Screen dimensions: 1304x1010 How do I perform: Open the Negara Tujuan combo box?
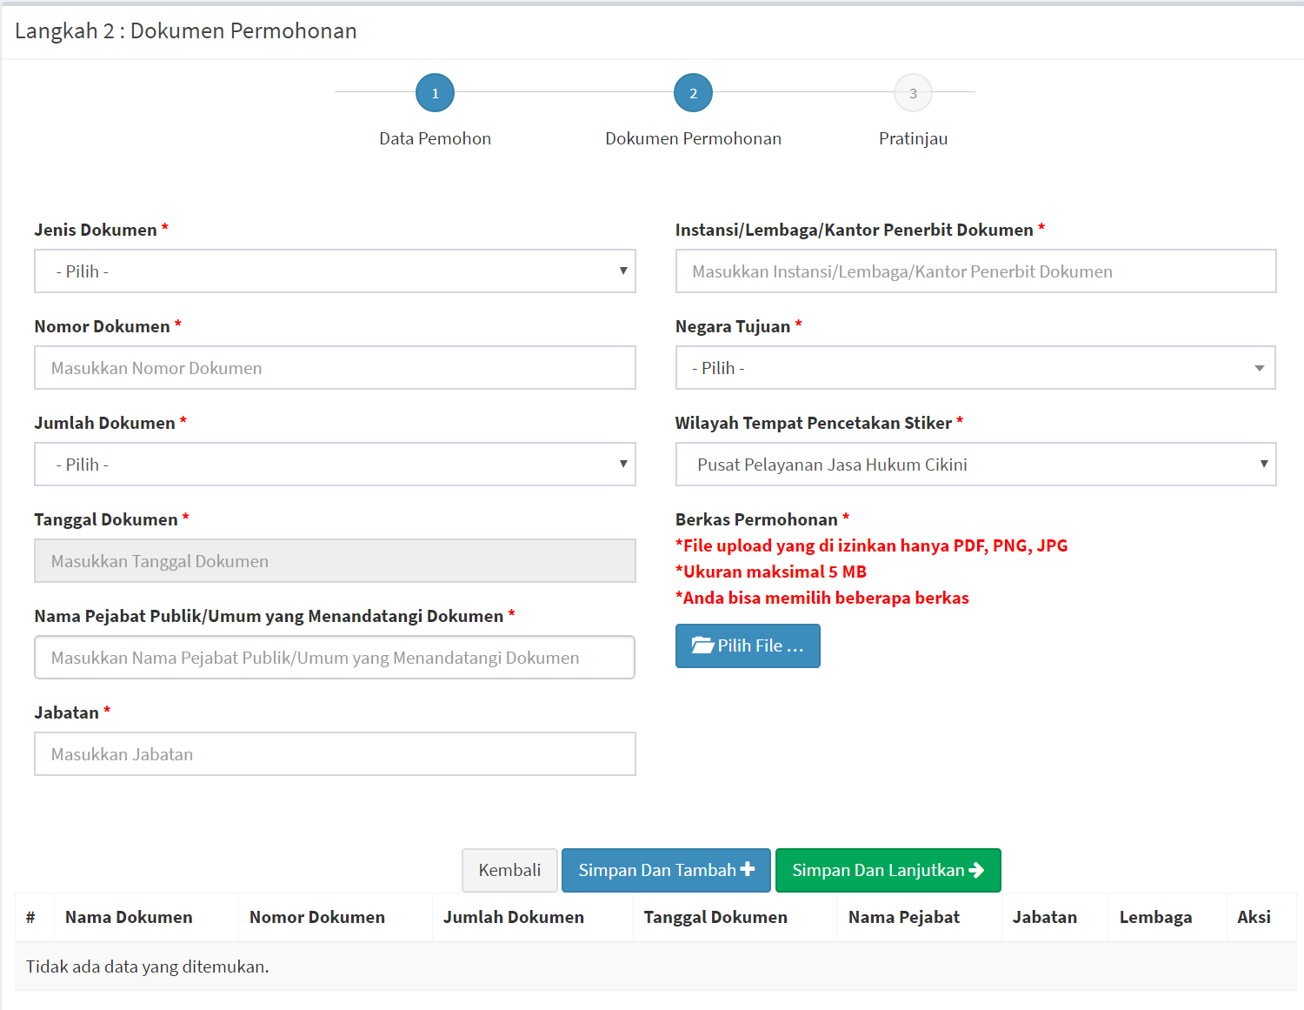point(975,368)
